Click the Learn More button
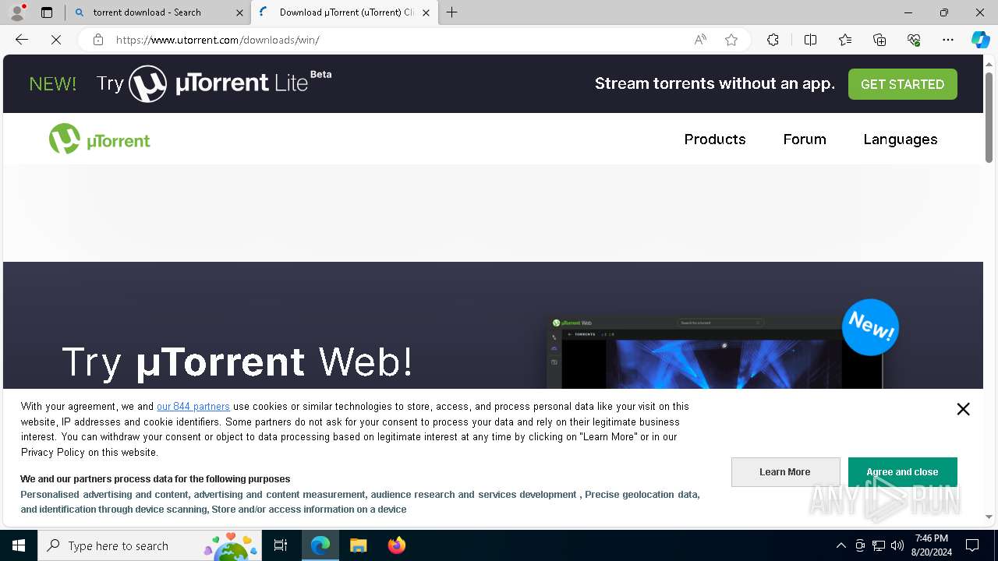 [785, 472]
